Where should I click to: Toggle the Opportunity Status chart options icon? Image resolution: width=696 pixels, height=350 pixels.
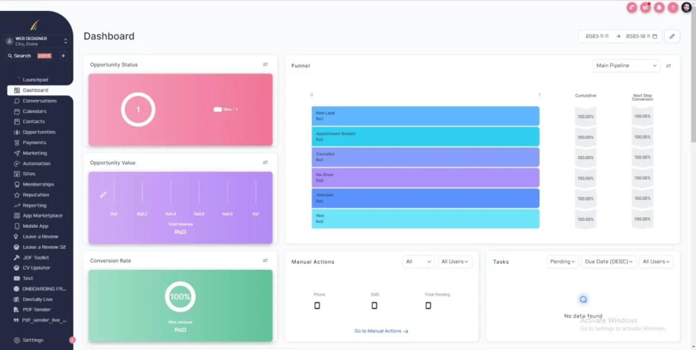click(265, 64)
